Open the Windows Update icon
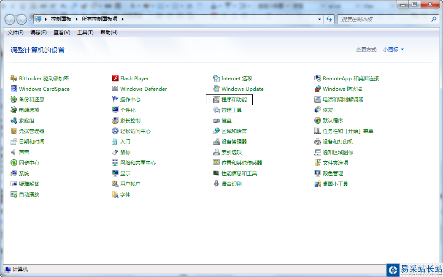443x277 pixels. click(x=216, y=89)
